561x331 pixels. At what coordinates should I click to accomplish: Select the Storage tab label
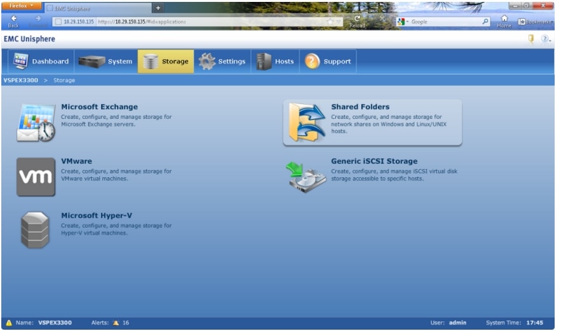click(x=175, y=62)
